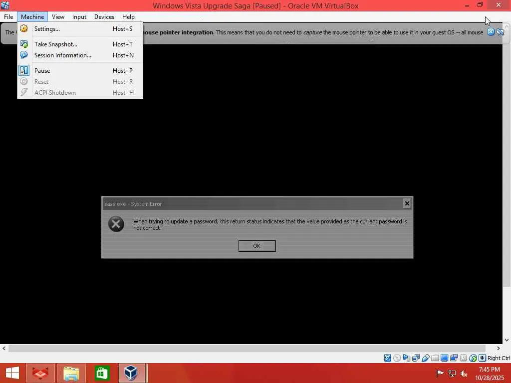This screenshot has height=383, width=511.
Task: Open File Explorer from the taskbar
Action: (71, 373)
